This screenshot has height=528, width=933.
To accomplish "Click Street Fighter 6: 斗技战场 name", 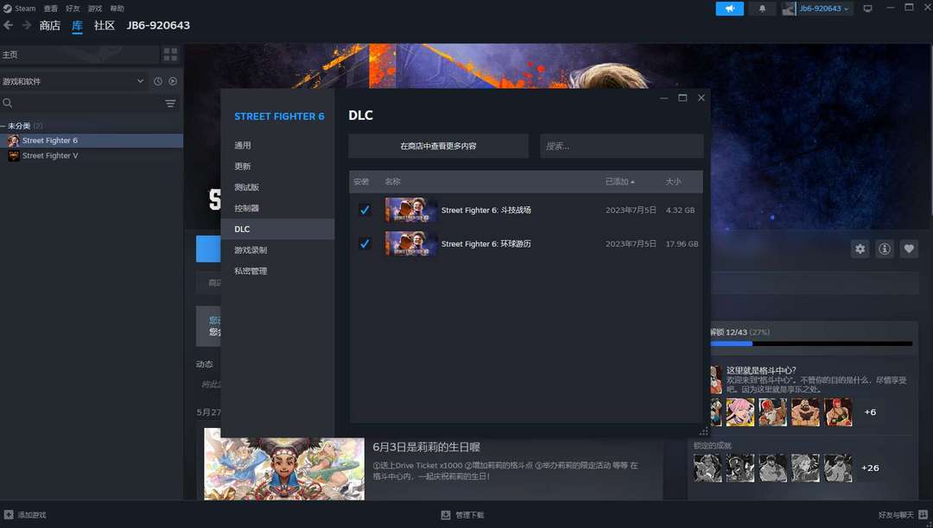I will coord(486,211).
